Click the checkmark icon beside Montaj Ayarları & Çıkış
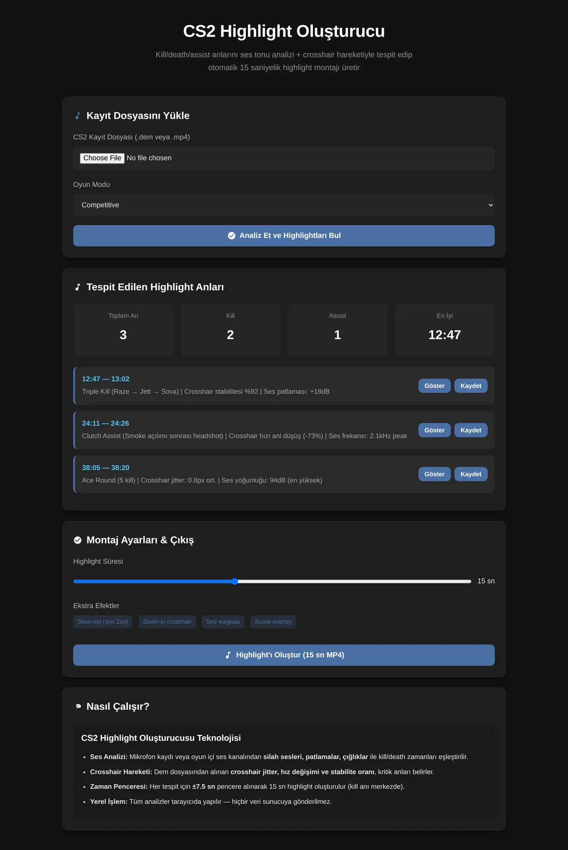The height and width of the screenshot is (850, 568). 78,540
